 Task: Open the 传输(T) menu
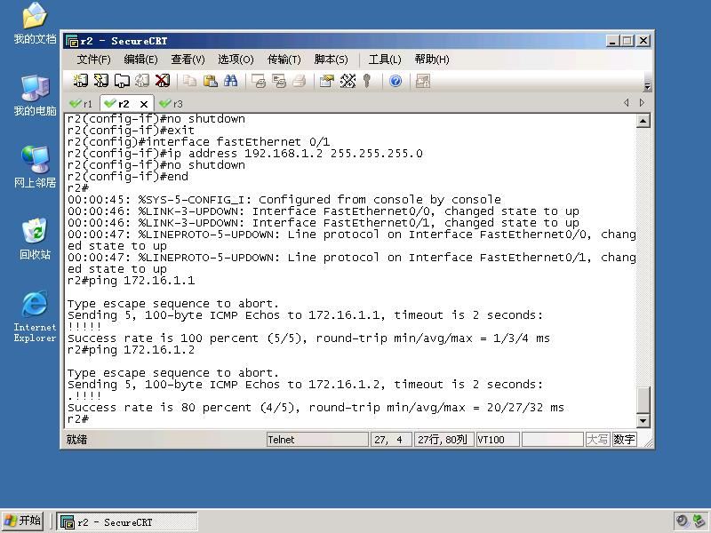(284, 60)
